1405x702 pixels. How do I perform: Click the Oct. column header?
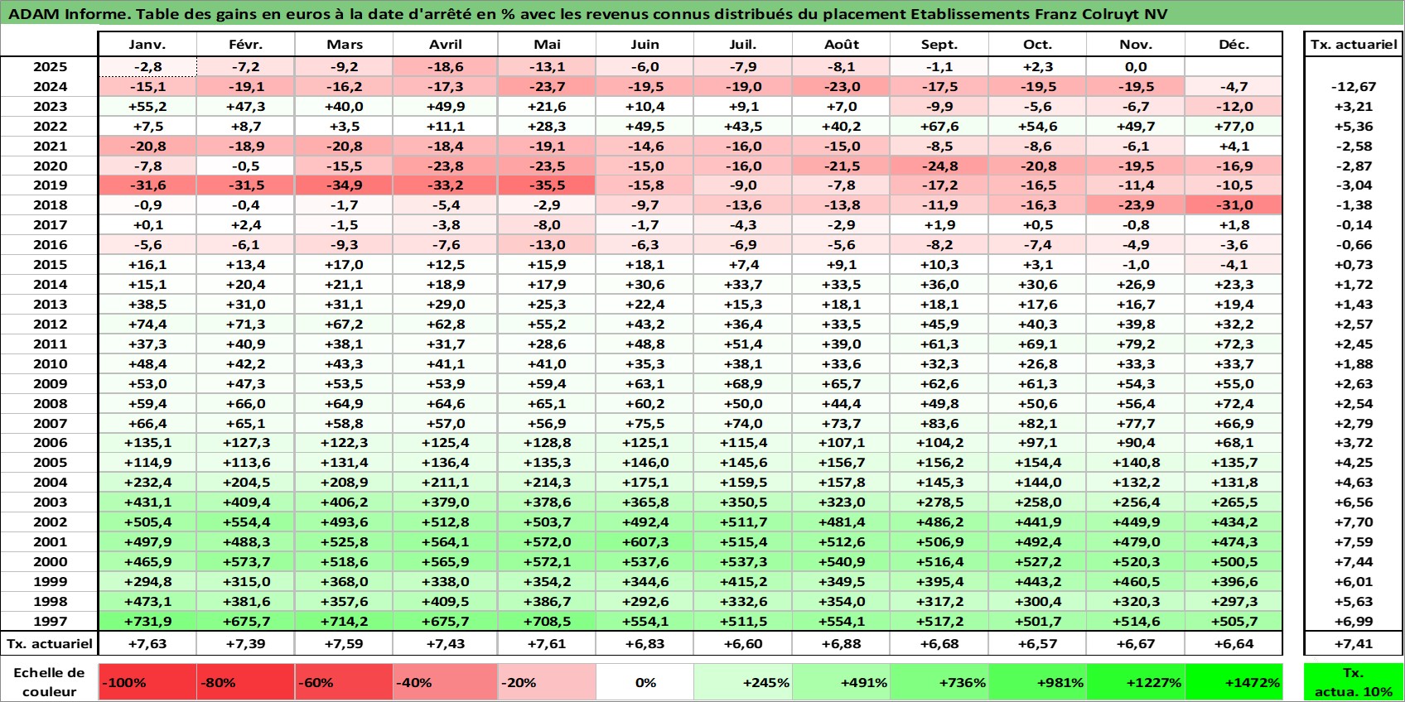[x=1037, y=45]
